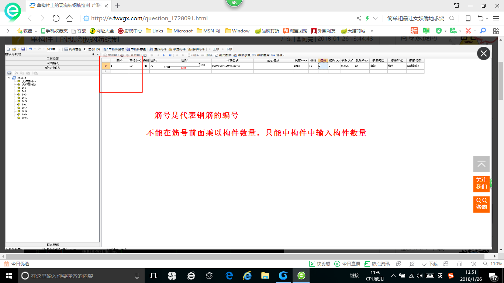The image size is (504, 283).
Task: Click the undo closed-tab arrow icon
Action: pos(480,18)
